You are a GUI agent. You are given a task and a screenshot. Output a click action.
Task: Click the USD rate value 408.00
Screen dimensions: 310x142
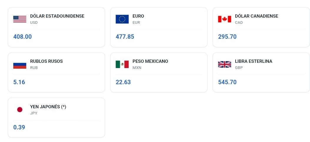pyautogui.click(x=22, y=37)
